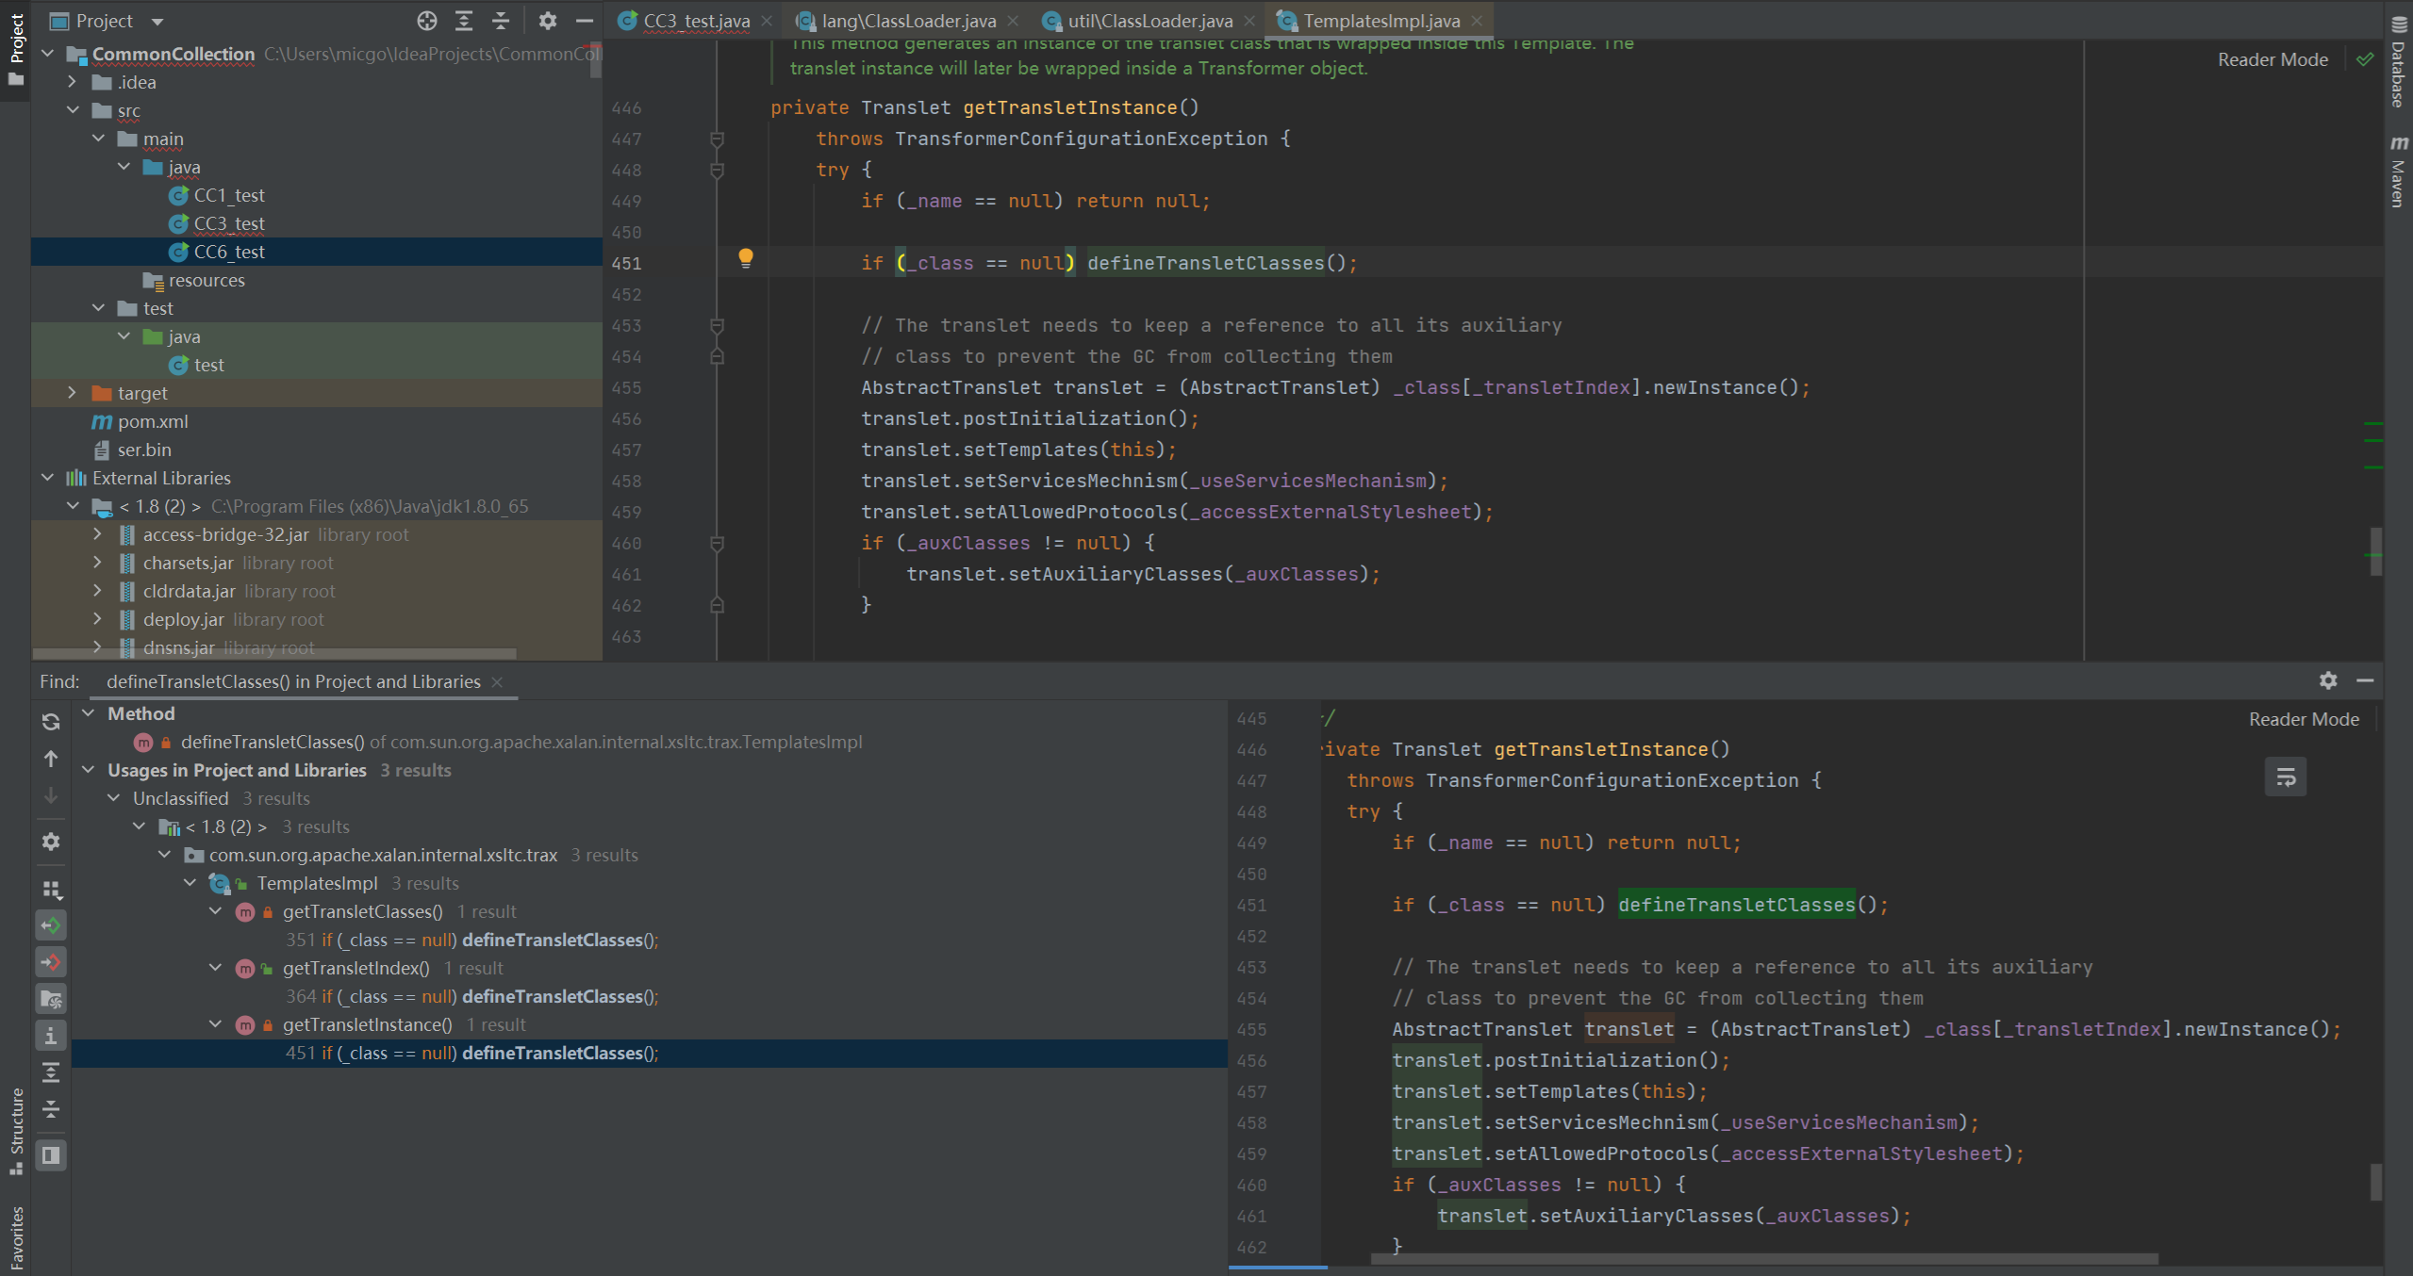Go to the previous occurrence arrow
2413x1276 pixels.
pos(51,759)
